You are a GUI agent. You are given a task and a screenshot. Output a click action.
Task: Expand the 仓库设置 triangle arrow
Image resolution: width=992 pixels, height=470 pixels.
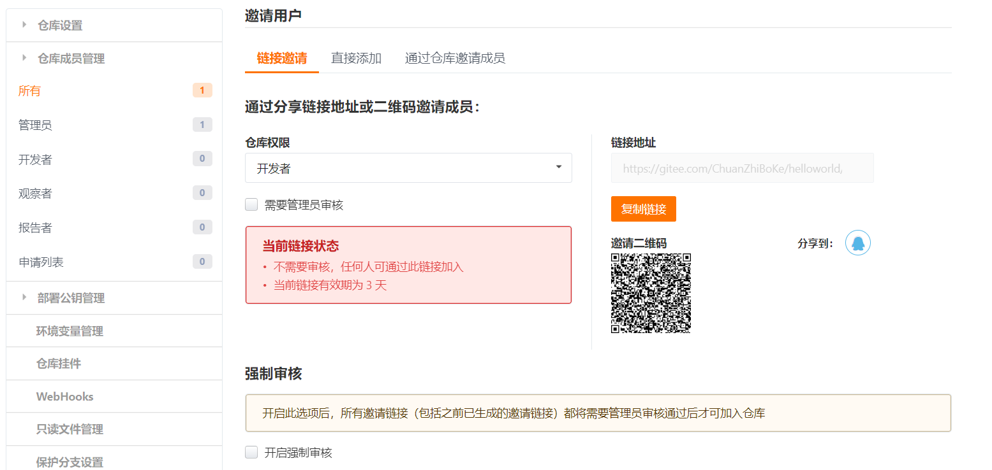click(x=24, y=25)
